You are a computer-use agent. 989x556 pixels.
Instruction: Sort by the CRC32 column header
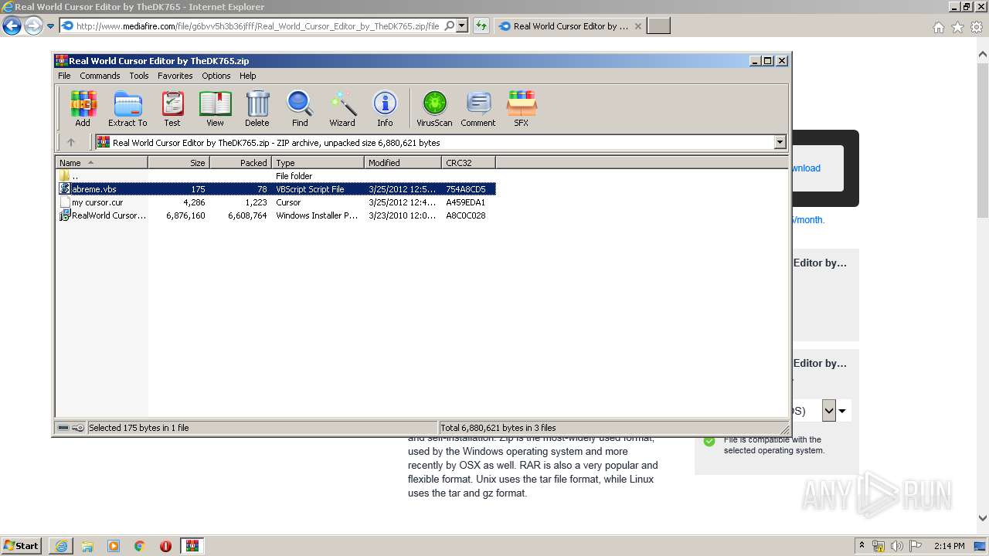pyautogui.click(x=468, y=163)
